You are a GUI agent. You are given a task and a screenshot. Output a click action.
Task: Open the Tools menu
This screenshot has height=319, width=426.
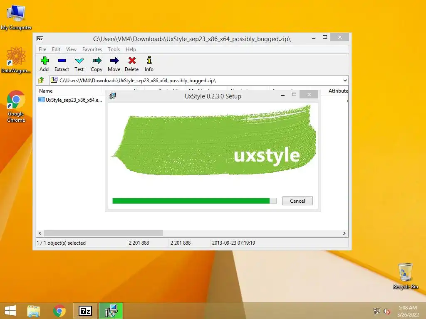[114, 49]
